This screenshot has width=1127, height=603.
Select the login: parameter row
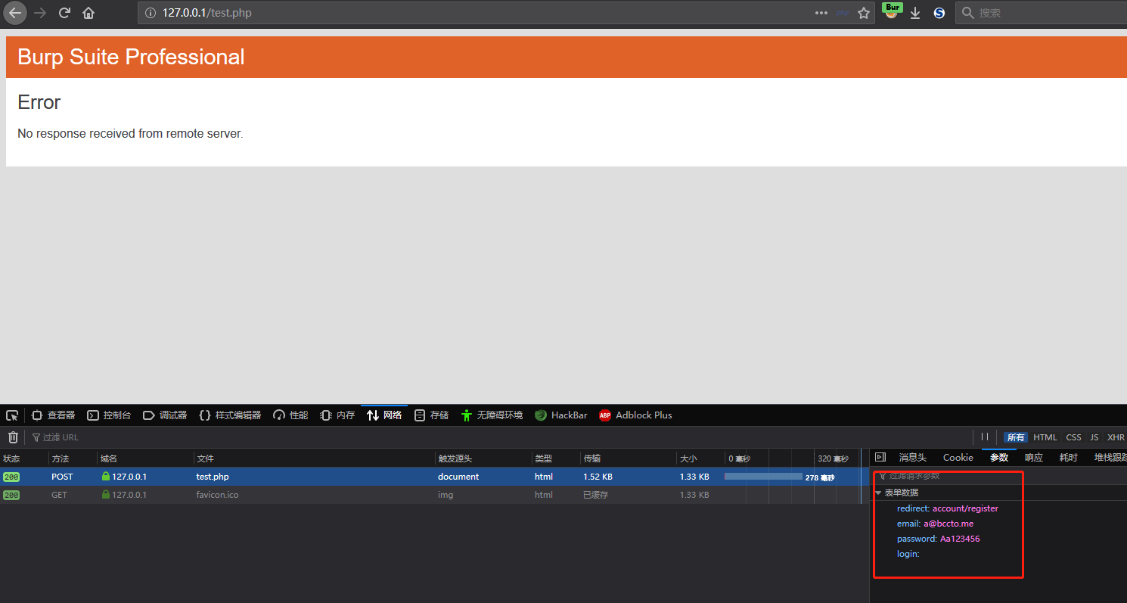pyautogui.click(x=908, y=554)
